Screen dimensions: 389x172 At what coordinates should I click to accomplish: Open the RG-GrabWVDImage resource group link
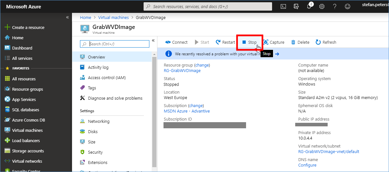click(x=182, y=71)
